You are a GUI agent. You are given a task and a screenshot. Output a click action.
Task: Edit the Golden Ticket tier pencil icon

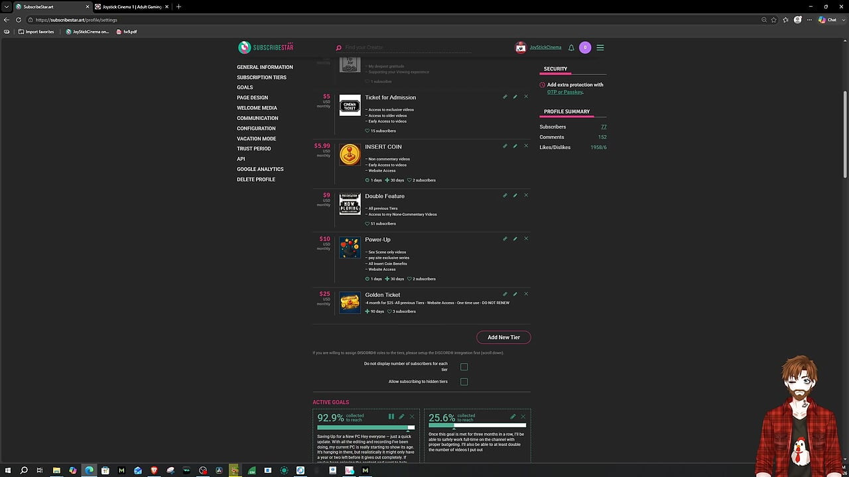[515, 294]
